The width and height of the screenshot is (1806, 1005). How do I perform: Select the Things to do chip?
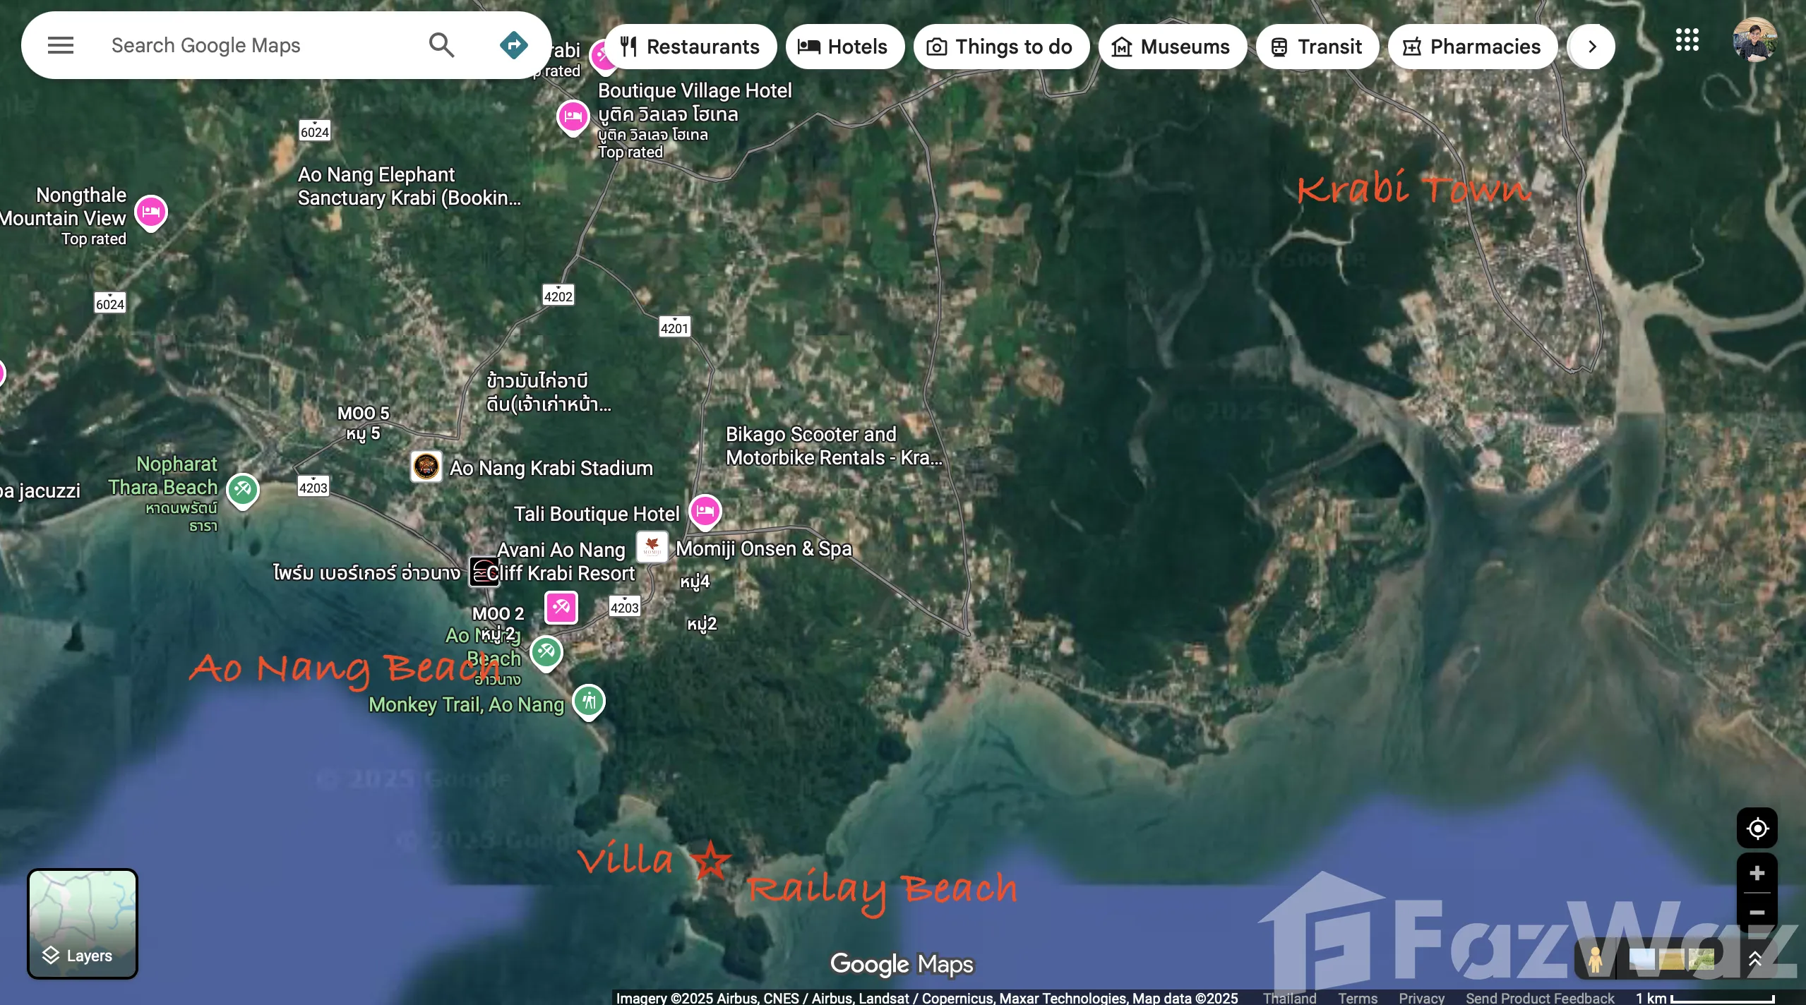[x=1000, y=47]
